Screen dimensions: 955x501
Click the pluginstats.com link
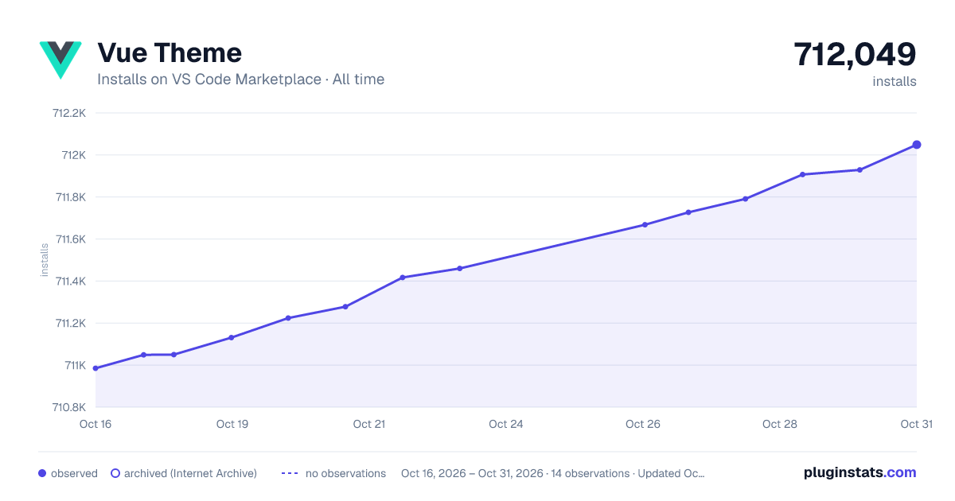coord(859,472)
